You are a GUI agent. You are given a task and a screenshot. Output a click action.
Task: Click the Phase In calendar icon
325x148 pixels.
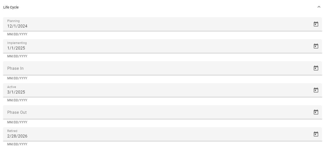coord(316,68)
